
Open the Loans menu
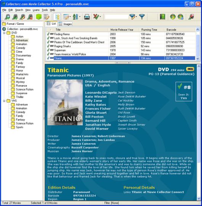coord(36,10)
